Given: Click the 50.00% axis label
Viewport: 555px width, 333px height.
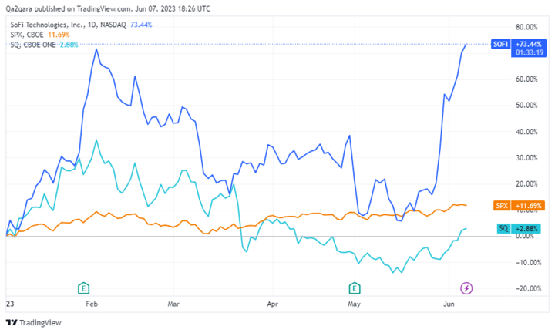Looking at the screenshot, I should tap(526, 106).
